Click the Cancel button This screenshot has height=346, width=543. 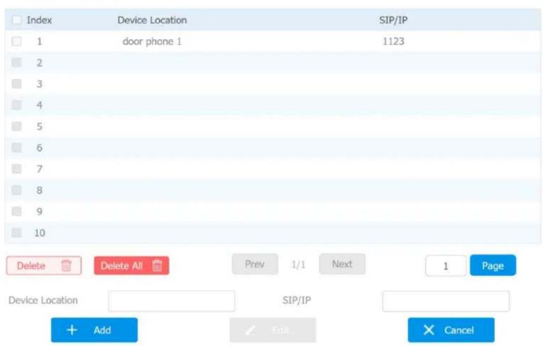coord(451,330)
